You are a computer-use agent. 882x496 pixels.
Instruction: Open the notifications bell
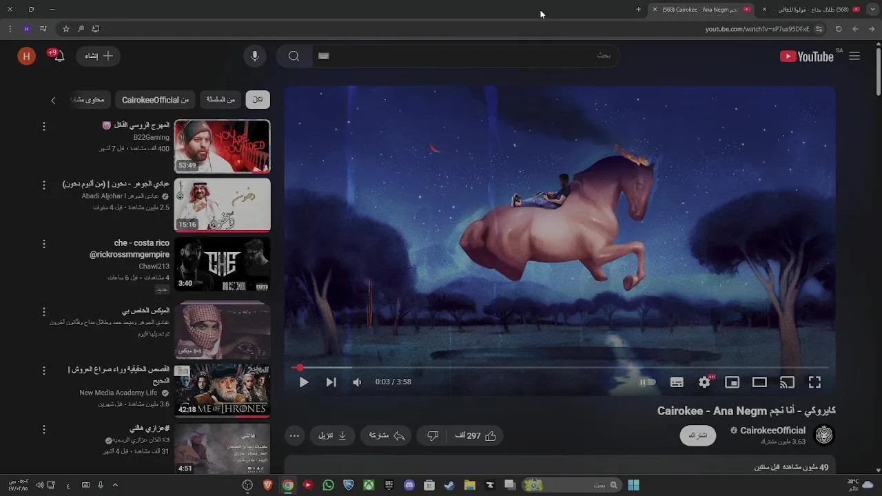[x=59, y=56]
